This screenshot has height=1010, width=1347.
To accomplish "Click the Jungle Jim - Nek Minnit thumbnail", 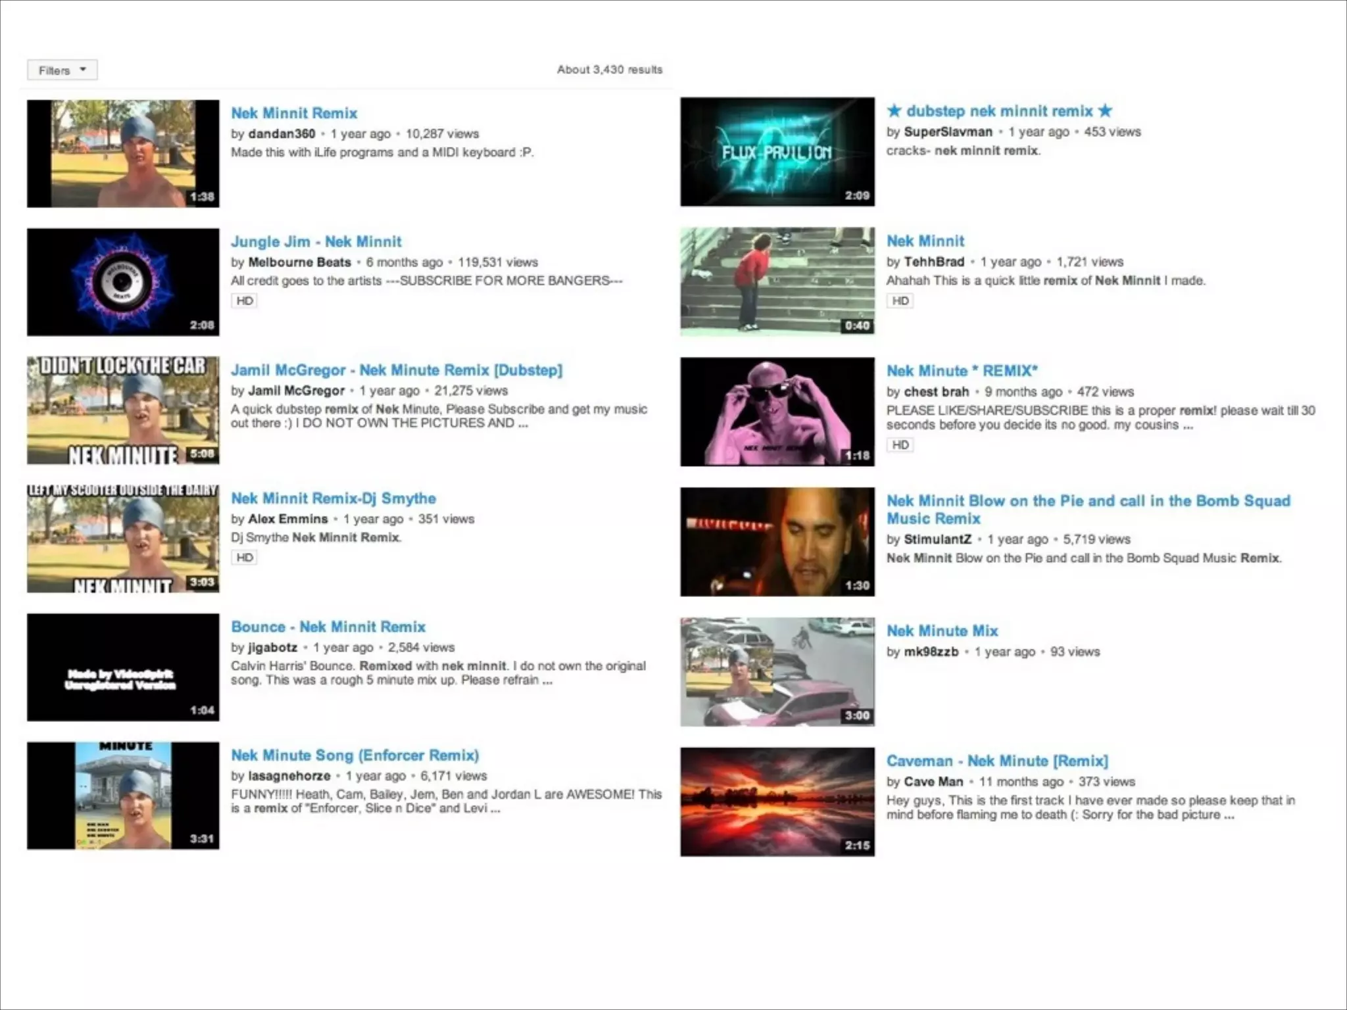I will click(x=123, y=282).
